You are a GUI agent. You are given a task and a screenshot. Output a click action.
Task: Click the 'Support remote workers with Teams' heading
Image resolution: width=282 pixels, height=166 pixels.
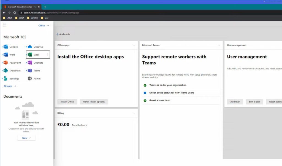[x=174, y=60]
